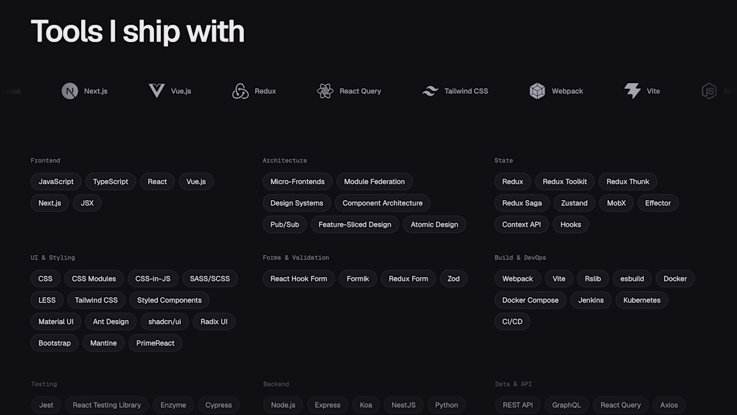Click the SASS/SCSS tag
Viewport: 737px width, 415px height.
(x=210, y=279)
